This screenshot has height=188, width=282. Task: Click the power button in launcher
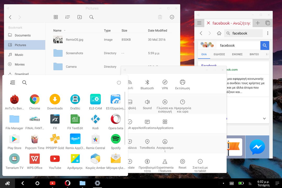tap(119, 83)
